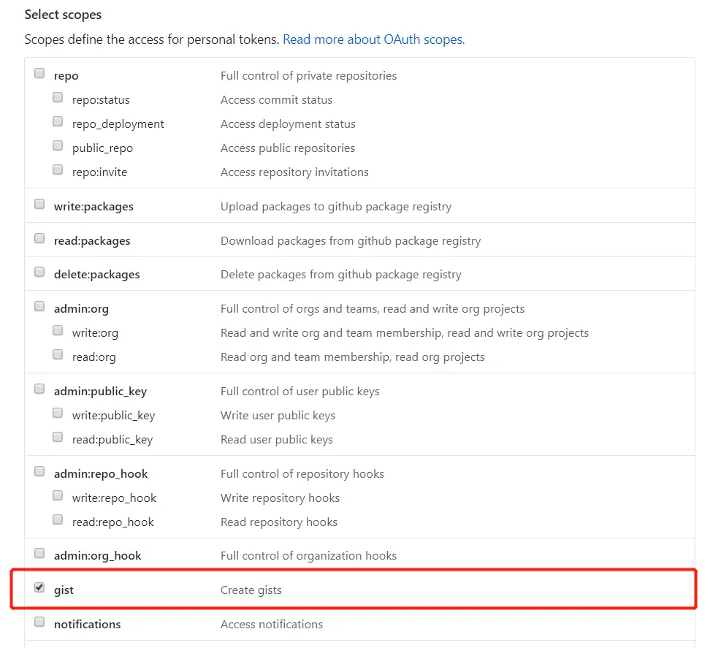Tick the repo_deployment checkbox
The width and height of the screenshot is (721, 648).
(x=58, y=121)
